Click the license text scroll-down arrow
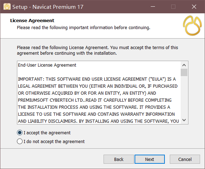The height and width of the screenshot is (169, 205). 184,120
